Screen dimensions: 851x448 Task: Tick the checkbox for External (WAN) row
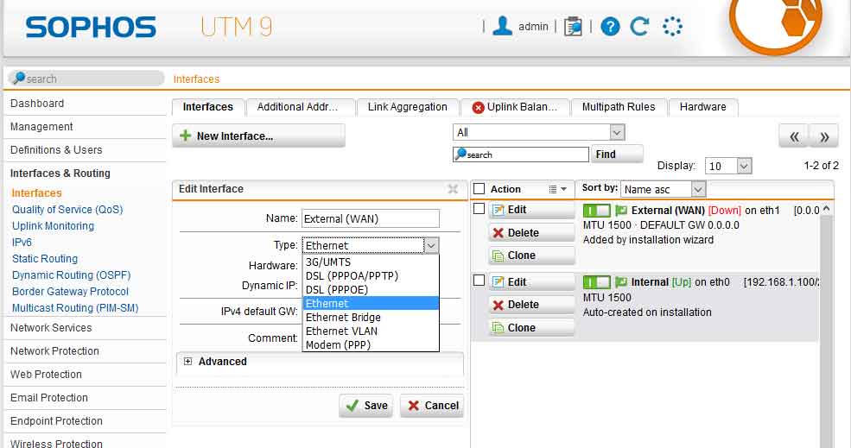(479, 208)
